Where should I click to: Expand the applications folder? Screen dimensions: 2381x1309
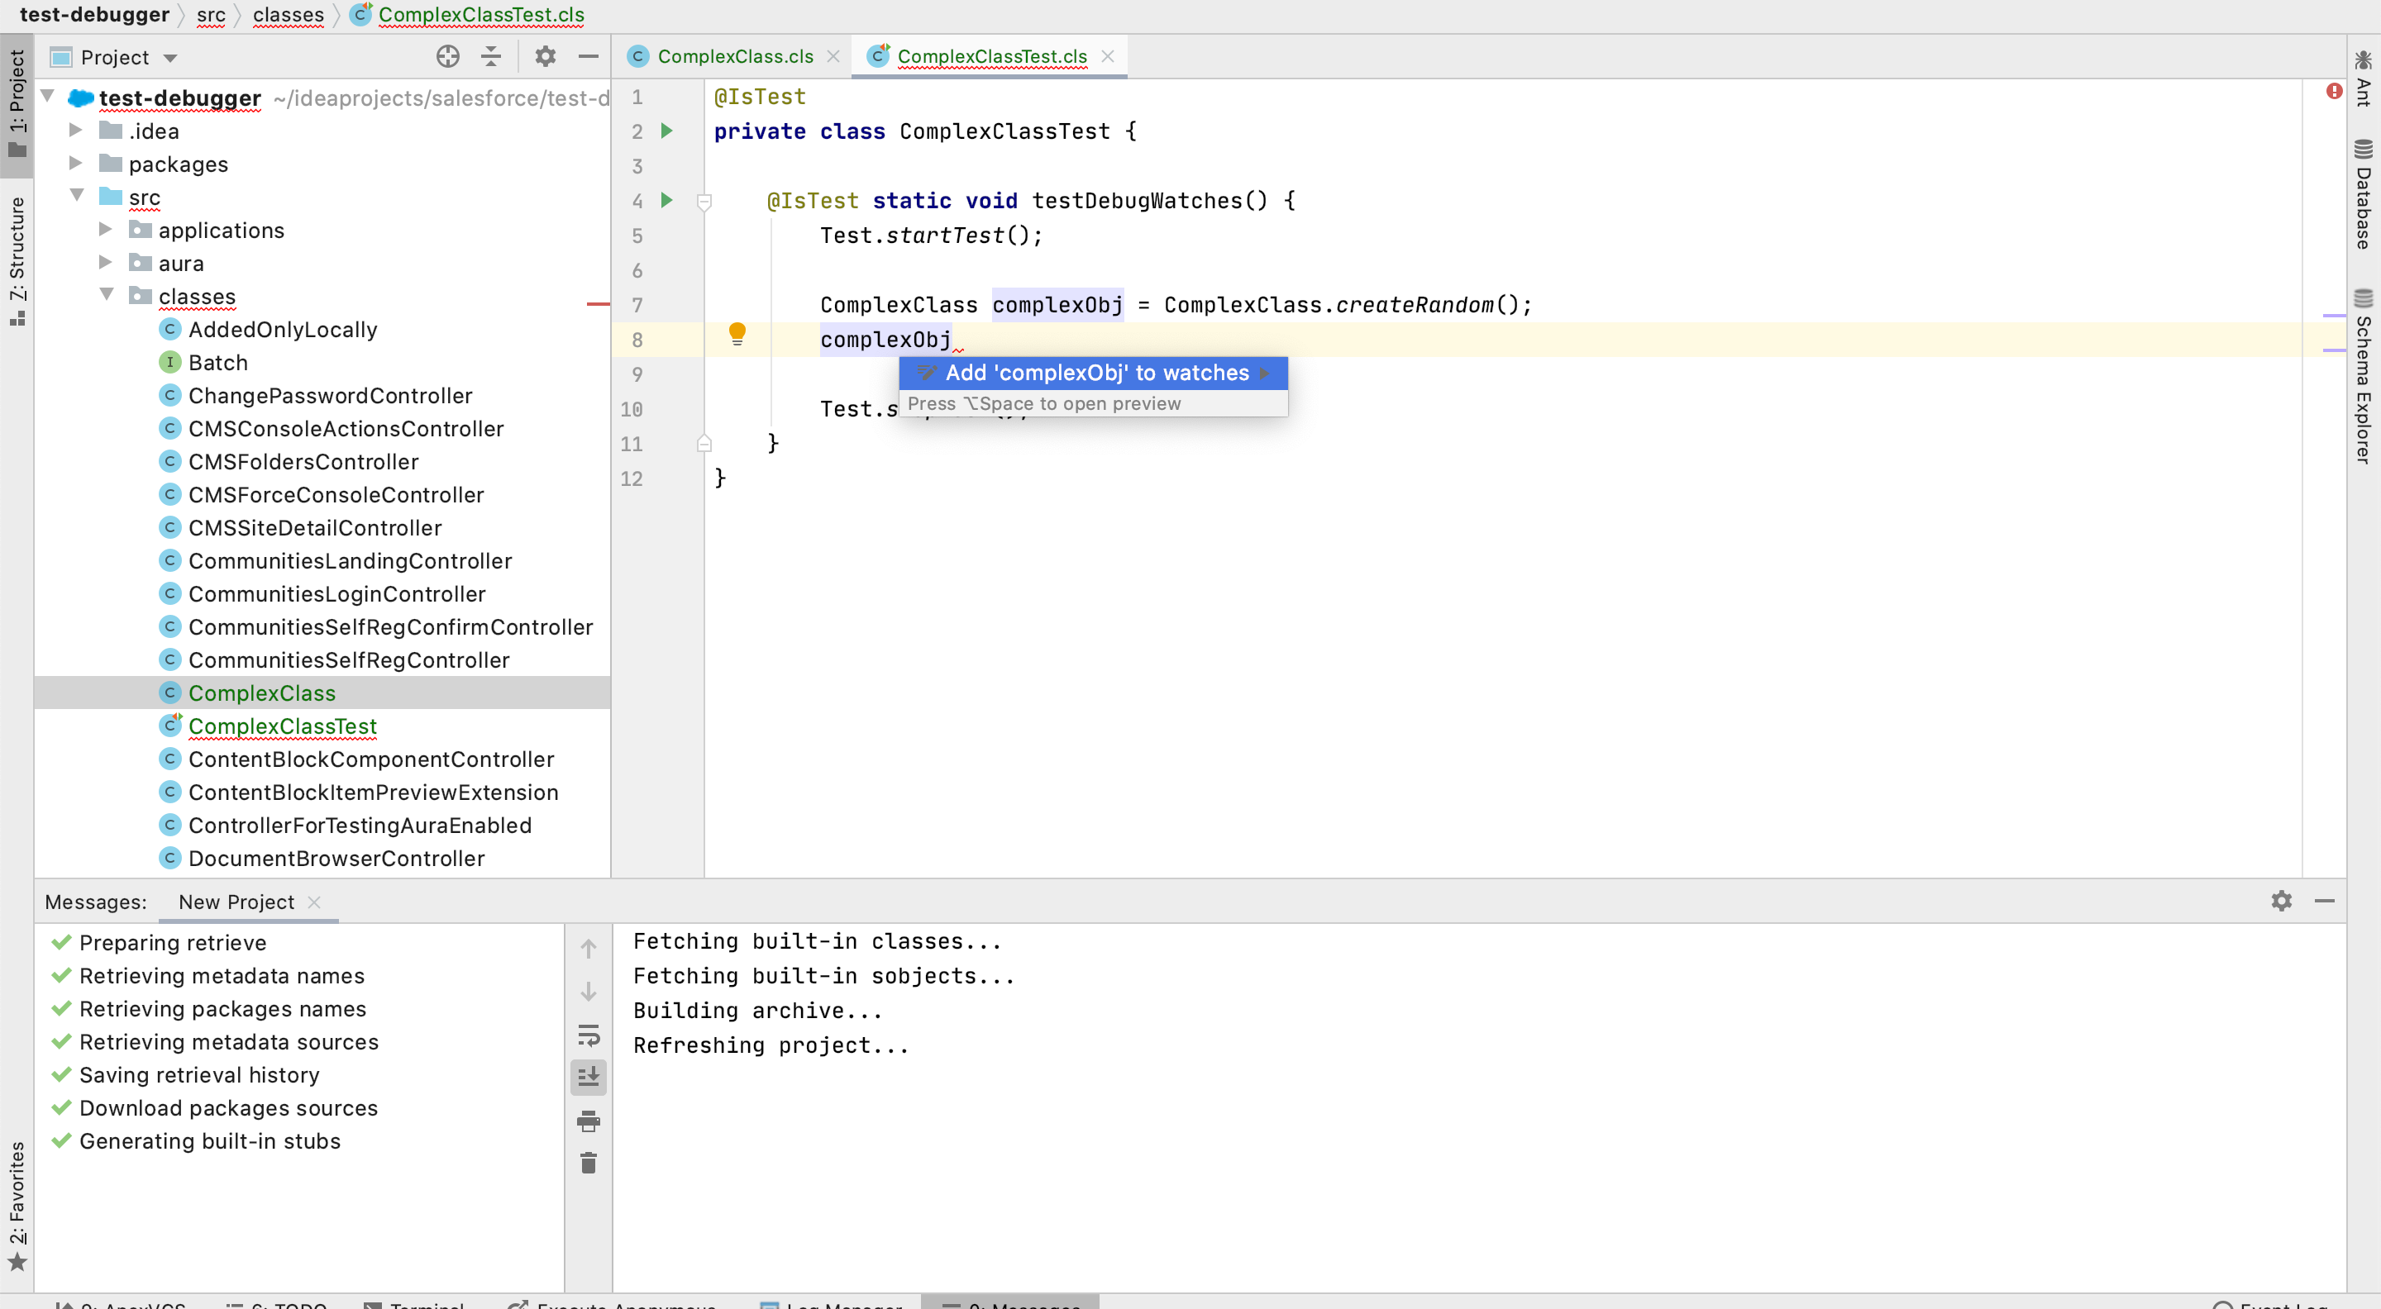[x=105, y=229]
